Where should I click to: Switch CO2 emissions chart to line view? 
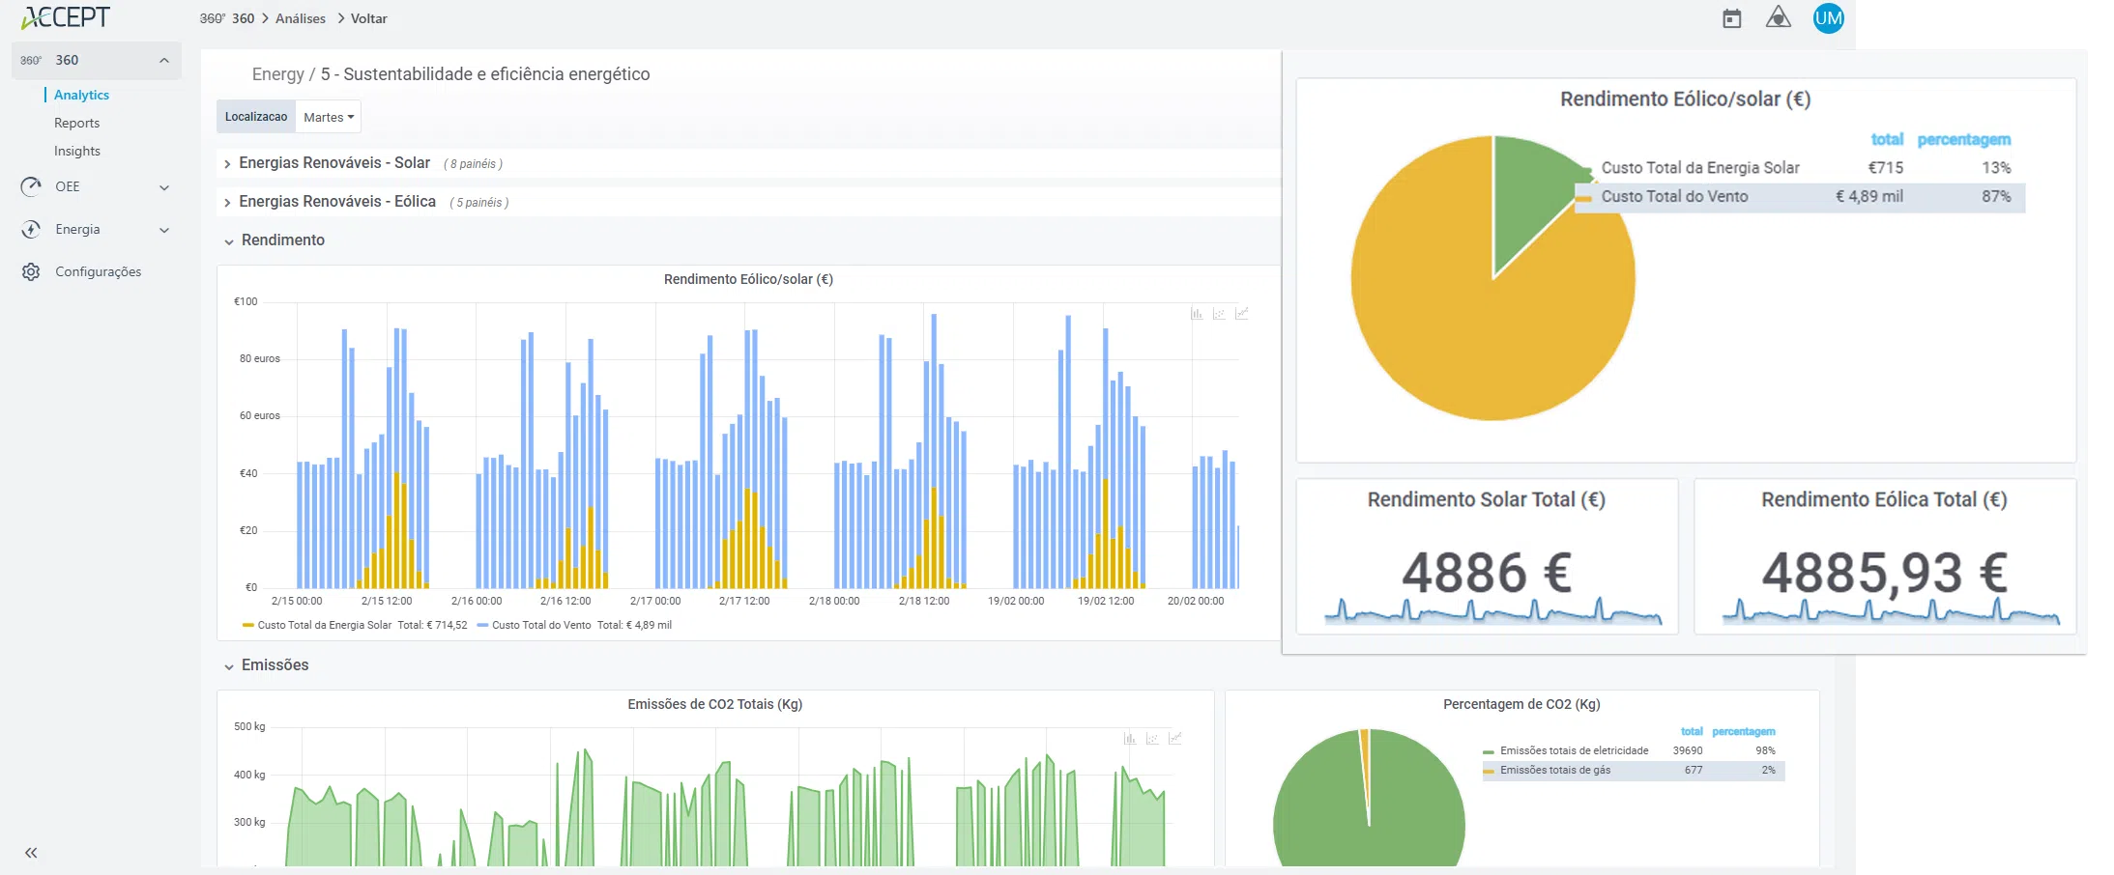pyautogui.click(x=1175, y=739)
